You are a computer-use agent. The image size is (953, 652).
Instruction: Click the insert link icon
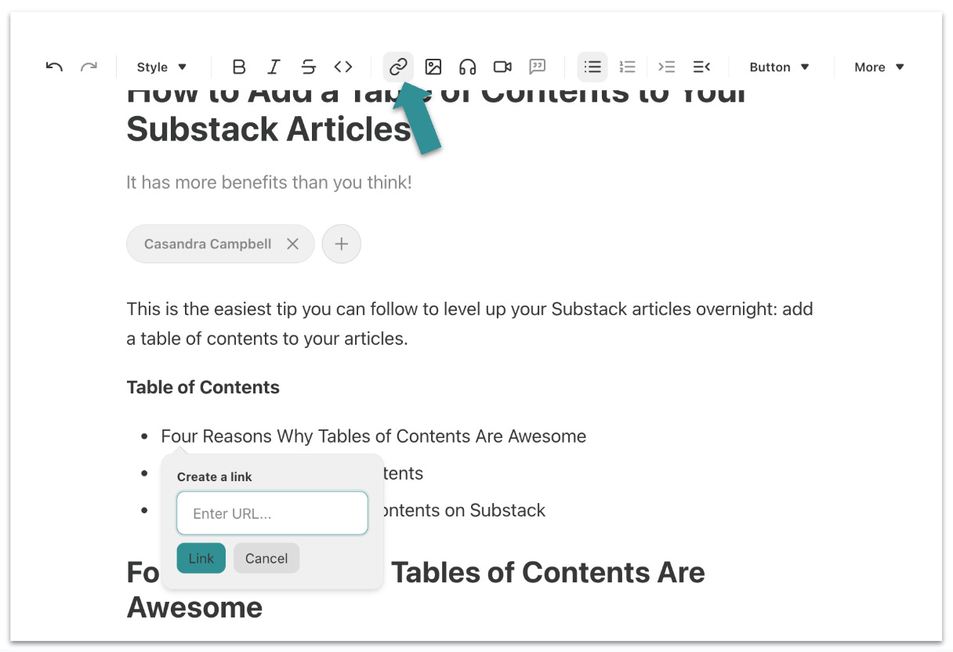[x=398, y=67]
